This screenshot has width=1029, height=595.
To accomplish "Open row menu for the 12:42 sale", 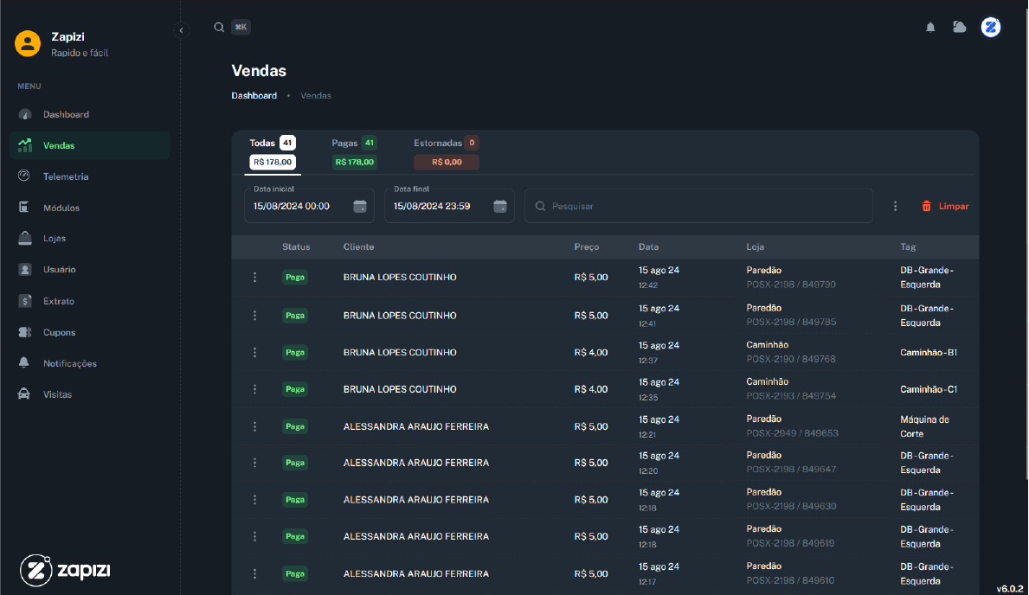I will [x=254, y=278].
